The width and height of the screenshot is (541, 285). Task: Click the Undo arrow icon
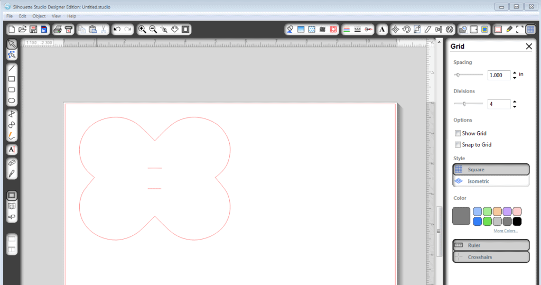(117, 29)
